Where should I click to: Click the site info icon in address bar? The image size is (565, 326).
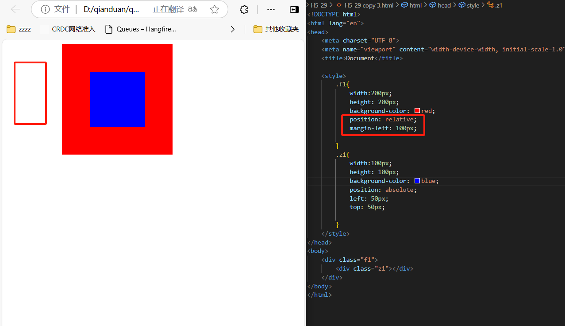point(45,9)
